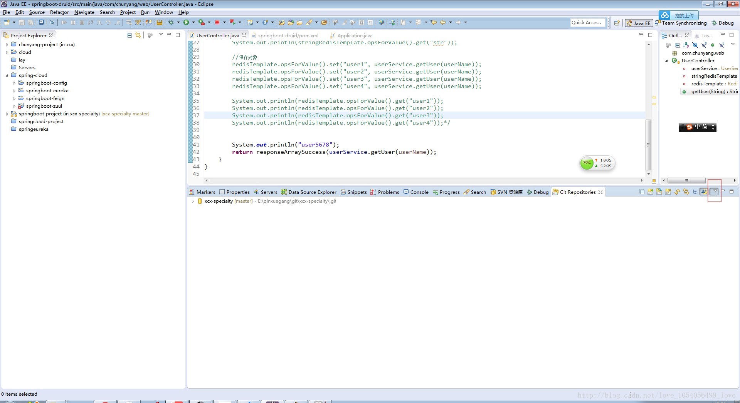Expand the springboot-config node
The image size is (740, 403).
[x=15, y=83]
